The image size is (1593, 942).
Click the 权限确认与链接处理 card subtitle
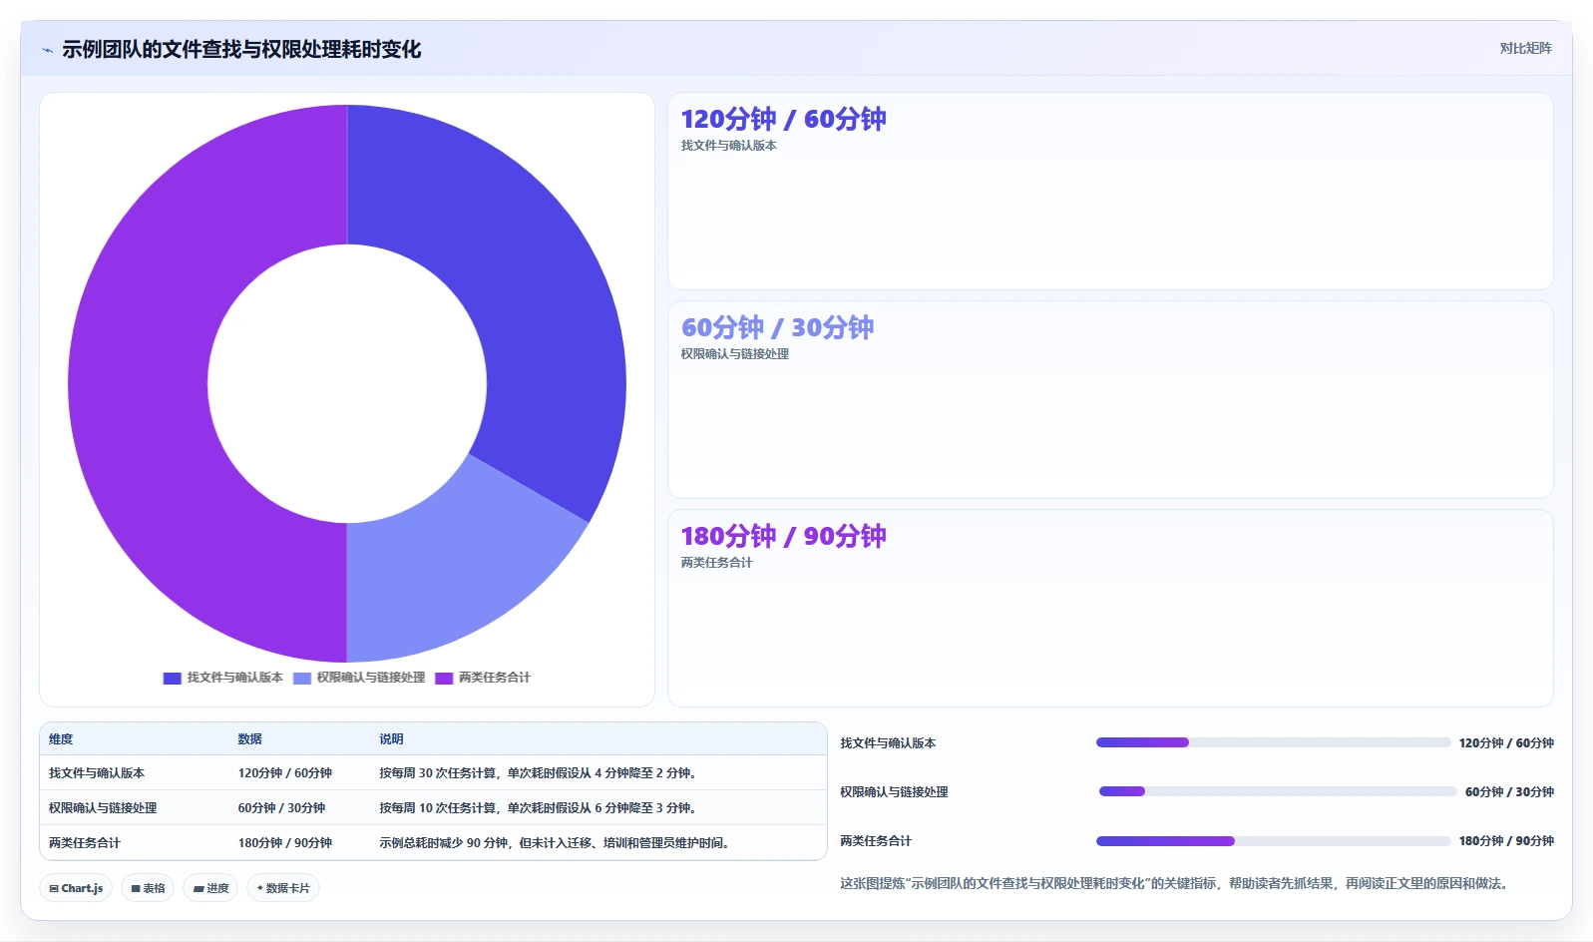(x=734, y=354)
